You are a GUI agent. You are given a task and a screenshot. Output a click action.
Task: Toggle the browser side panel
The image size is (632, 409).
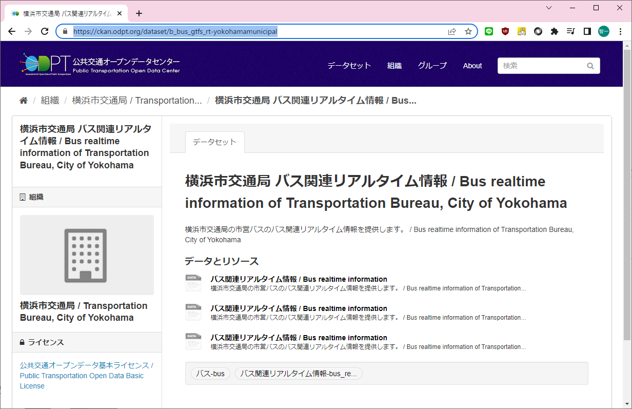[x=587, y=31]
